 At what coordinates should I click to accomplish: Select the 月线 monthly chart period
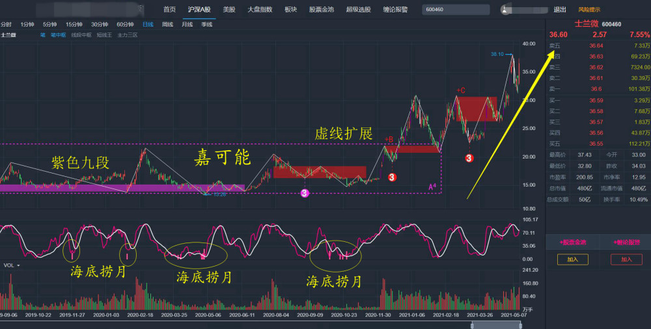pyautogui.click(x=187, y=25)
